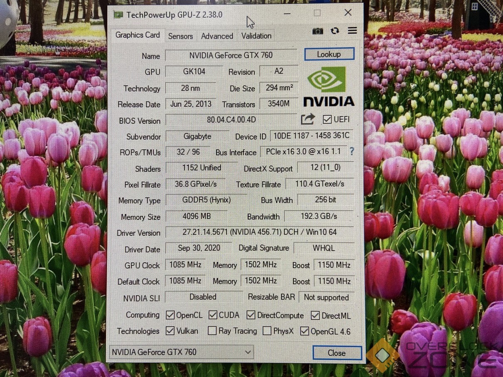
Task: Click the Memory Type field GDDR5 (Hynix)
Action: [206, 200]
